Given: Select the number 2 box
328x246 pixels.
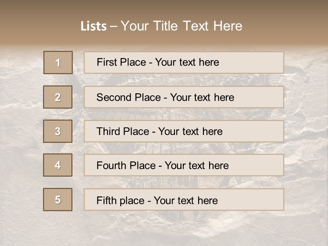Looking at the screenshot, I should click(x=58, y=97).
